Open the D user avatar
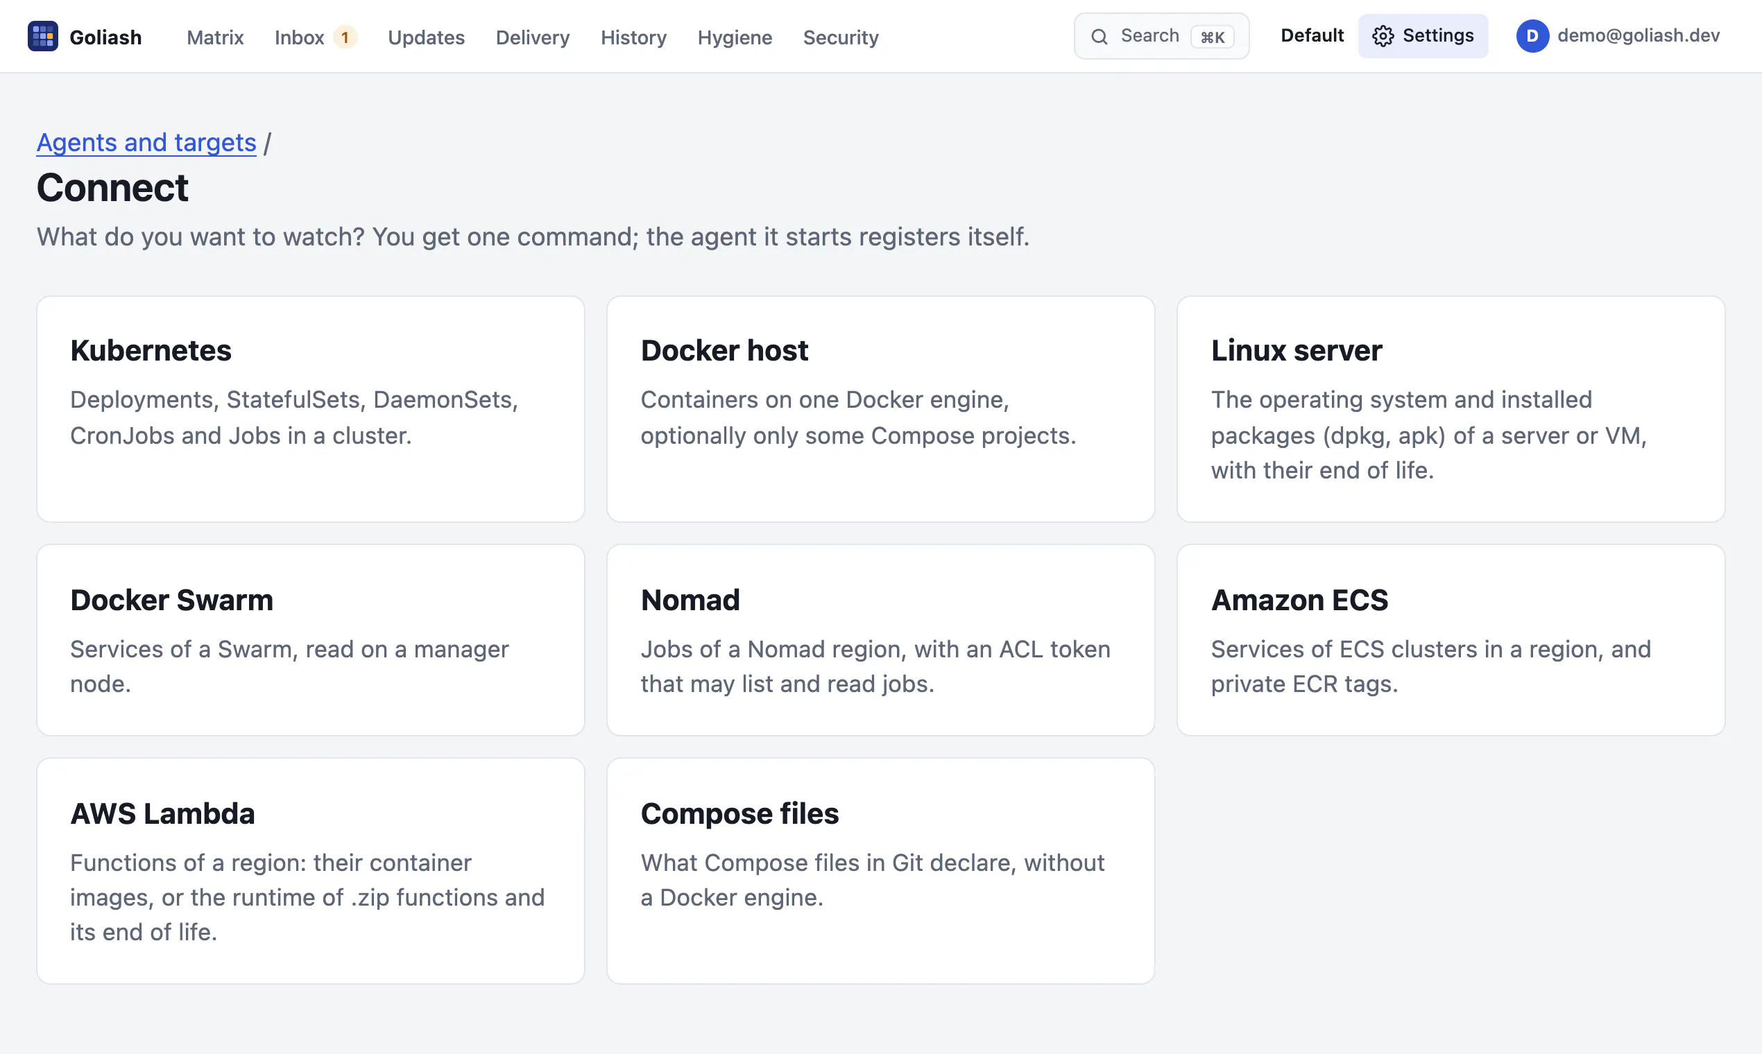The height and width of the screenshot is (1054, 1762). (1532, 36)
